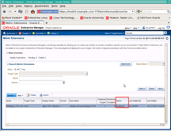This screenshot has height=131, width=171.
Task: Open the Firefox home page icon
Action: [x=33, y=12]
